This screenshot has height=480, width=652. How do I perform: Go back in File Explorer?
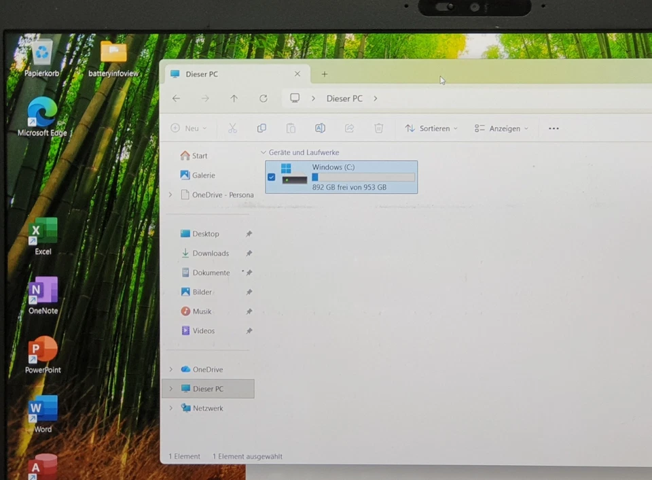coord(177,99)
